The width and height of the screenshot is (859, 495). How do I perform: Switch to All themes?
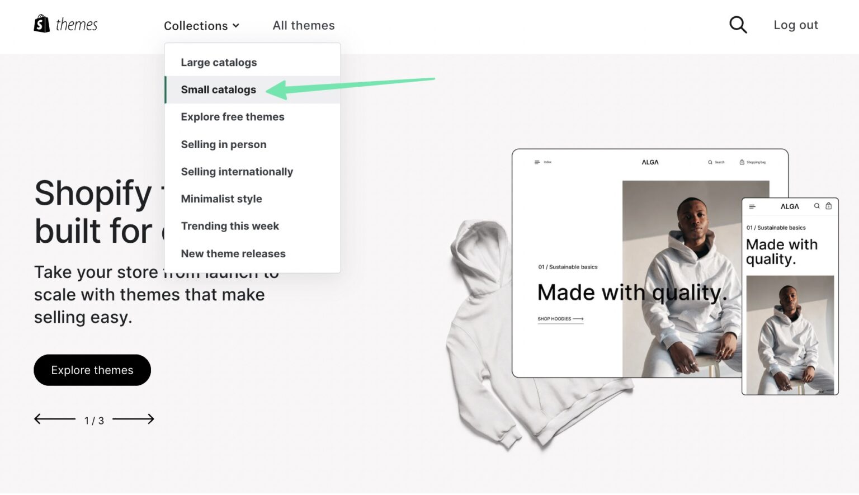(304, 25)
